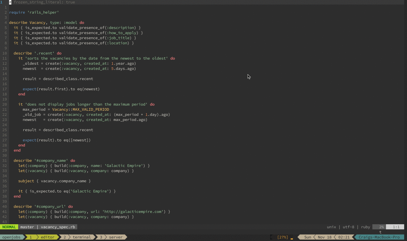The width and height of the screenshot is (407, 241).
Task: Click the battery 27% indicator
Action: point(283,237)
